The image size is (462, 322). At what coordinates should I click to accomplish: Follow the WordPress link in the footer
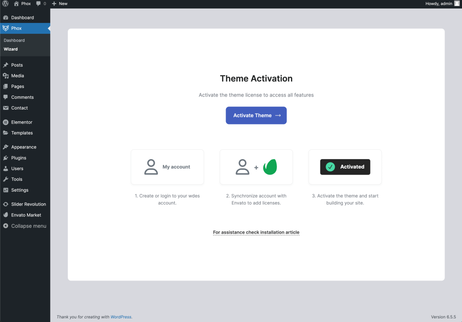click(121, 317)
